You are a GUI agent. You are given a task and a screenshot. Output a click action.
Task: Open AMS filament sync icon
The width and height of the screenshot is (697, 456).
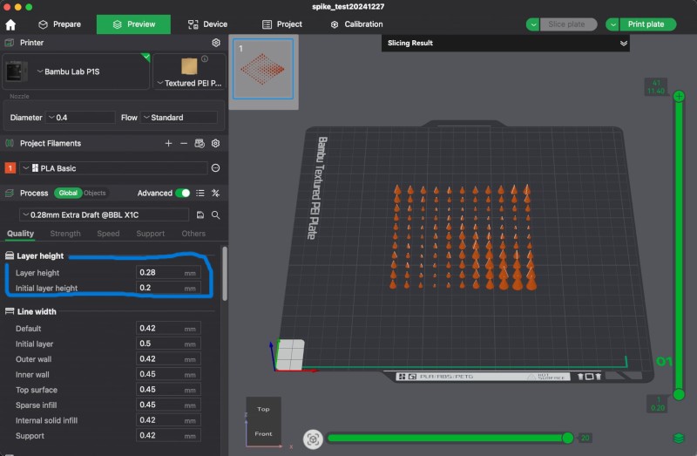[x=200, y=143]
